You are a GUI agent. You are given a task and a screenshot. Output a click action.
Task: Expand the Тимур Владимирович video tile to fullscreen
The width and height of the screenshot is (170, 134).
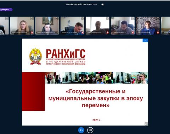click(x=57, y=18)
